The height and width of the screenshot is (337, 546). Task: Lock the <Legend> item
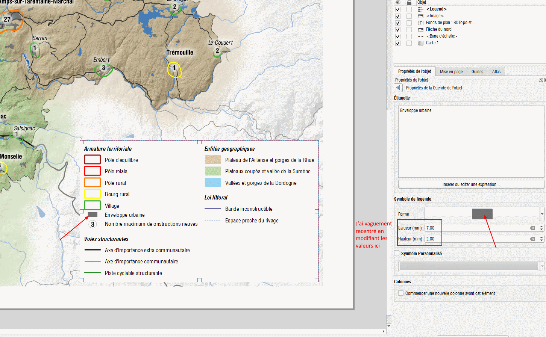tap(409, 9)
